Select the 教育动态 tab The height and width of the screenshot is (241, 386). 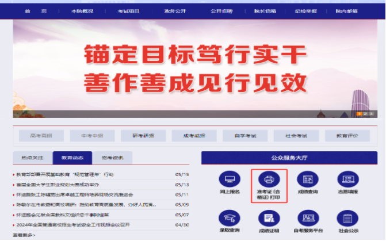[72, 158]
